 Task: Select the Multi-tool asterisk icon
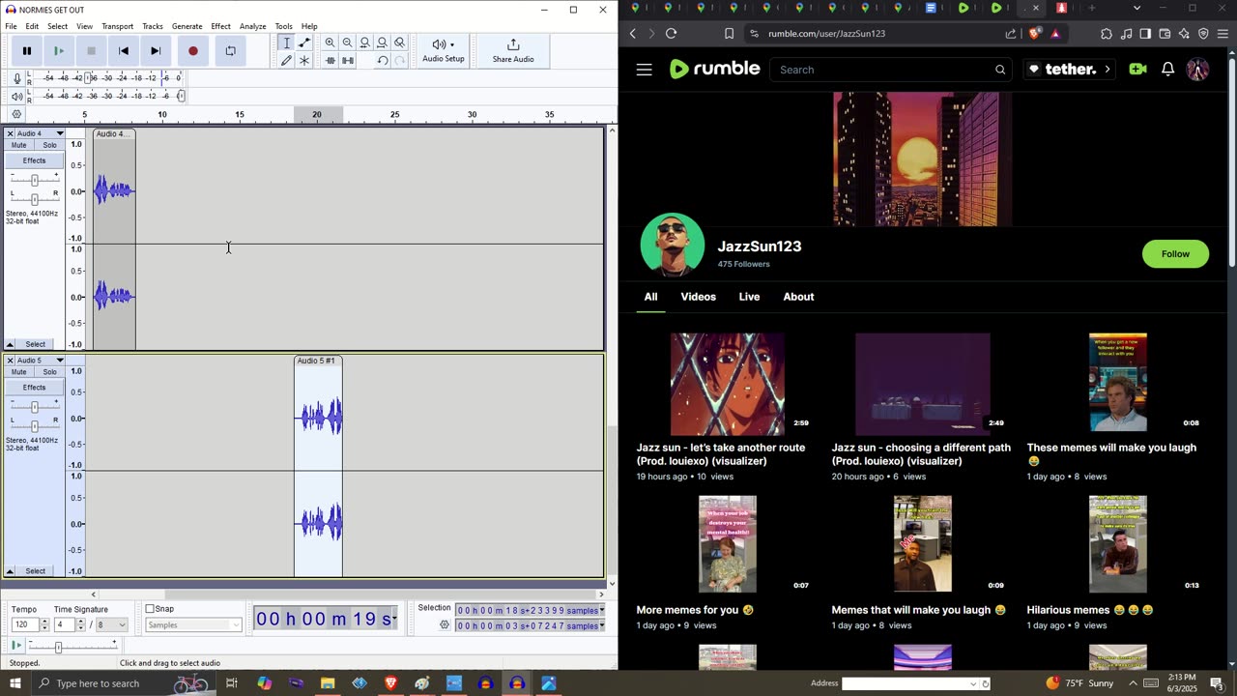coord(304,60)
